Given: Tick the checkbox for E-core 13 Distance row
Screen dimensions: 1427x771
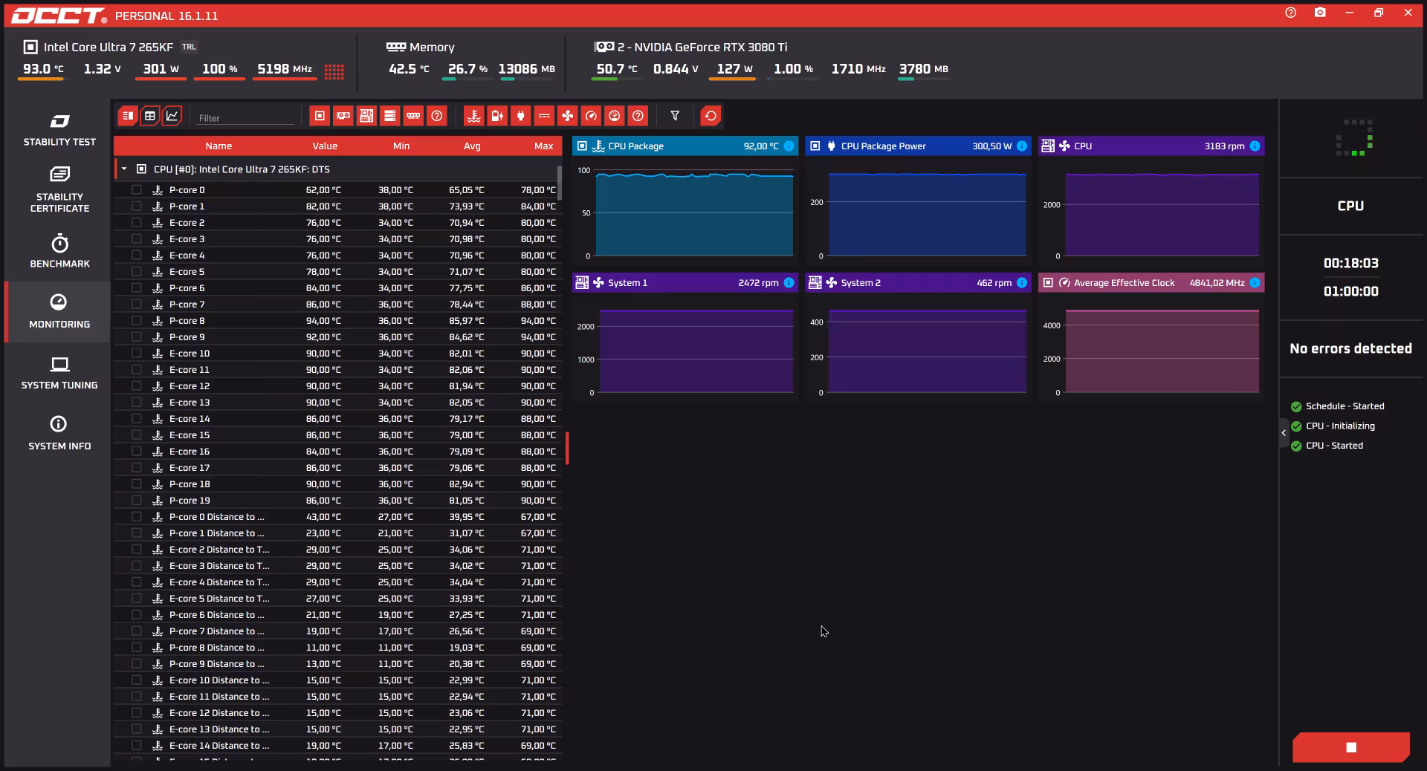Looking at the screenshot, I should pyautogui.click(x=137, y=729).
